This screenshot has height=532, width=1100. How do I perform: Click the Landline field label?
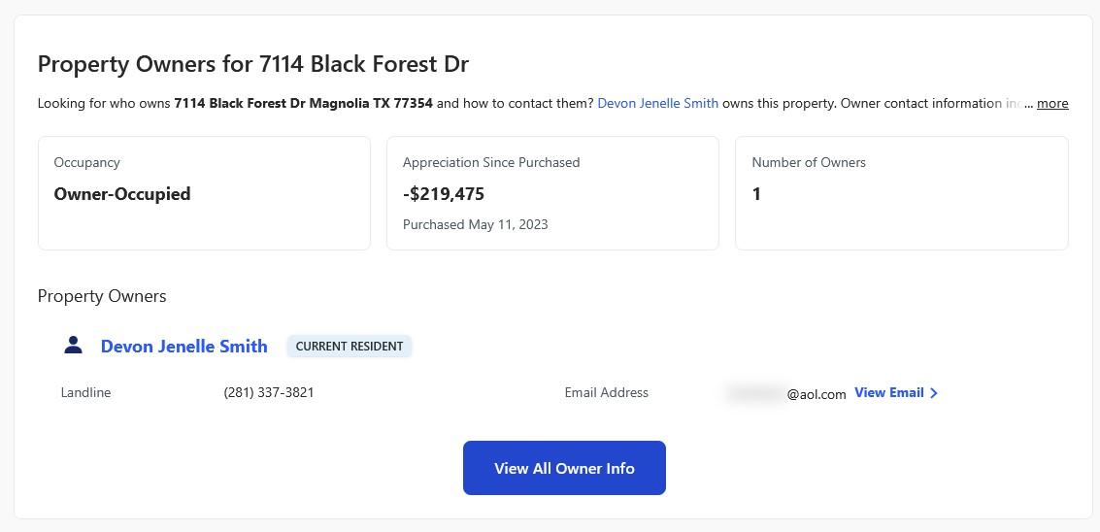coord(85,393)
